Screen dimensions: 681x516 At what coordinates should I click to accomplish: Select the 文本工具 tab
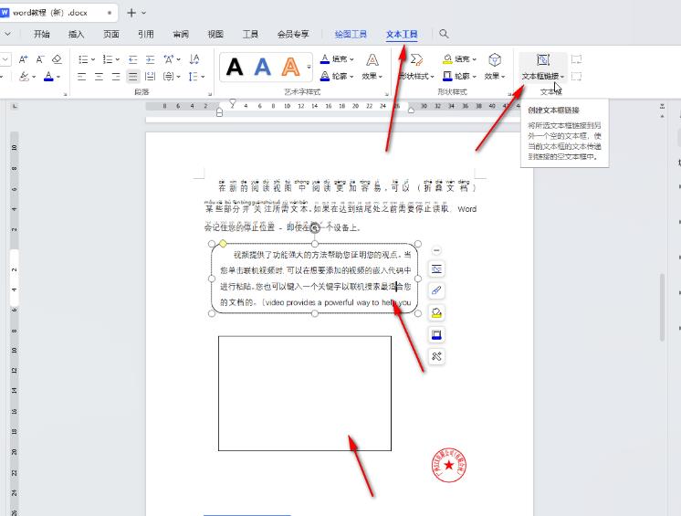point(402,34)
